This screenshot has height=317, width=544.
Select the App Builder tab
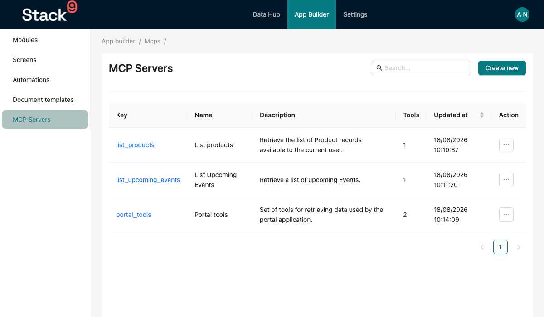pos(311,14)
